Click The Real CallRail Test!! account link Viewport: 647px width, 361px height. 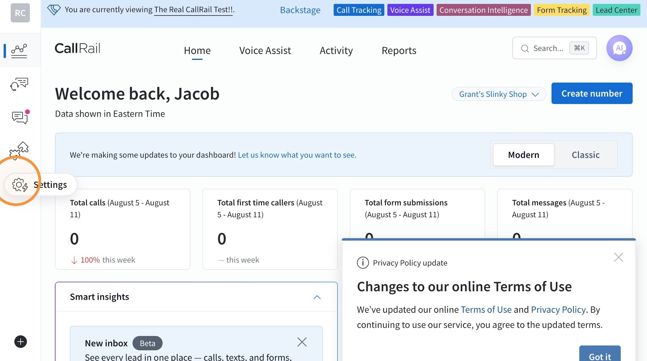[193, 10]
